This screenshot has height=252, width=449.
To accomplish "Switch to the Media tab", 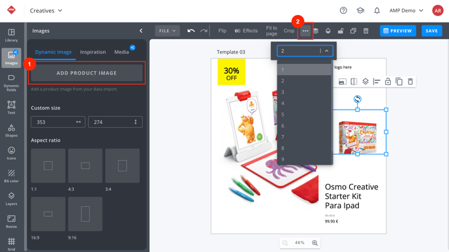I will 121,52.
